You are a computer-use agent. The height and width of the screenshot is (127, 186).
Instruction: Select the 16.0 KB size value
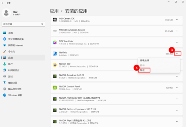coord(169,88)
